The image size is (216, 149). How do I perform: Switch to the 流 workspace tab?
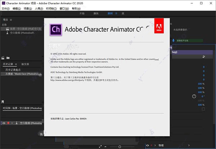(x=123, y=13)
